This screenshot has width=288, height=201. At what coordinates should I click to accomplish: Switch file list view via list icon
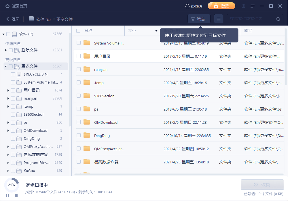(x=219, y=19)
